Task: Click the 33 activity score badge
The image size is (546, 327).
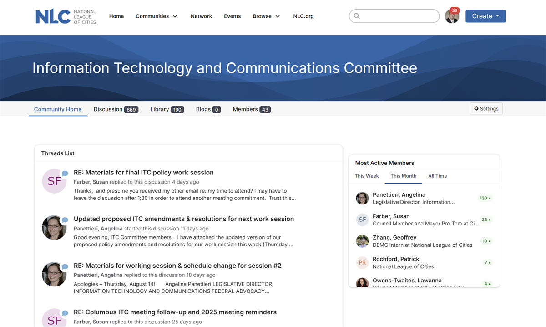Action: pyautogui.click(x=487, y=220)
